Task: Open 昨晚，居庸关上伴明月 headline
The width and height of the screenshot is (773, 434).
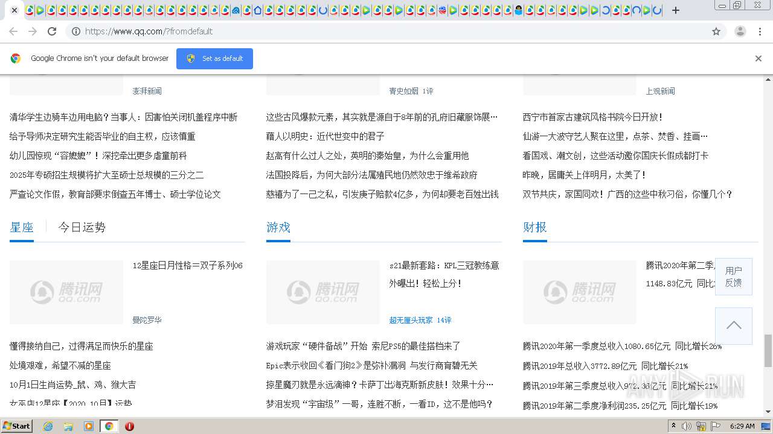Action: (x=585, y=175)
